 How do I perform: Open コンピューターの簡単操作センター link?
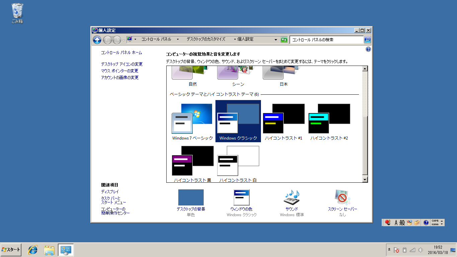coord(115,211)
